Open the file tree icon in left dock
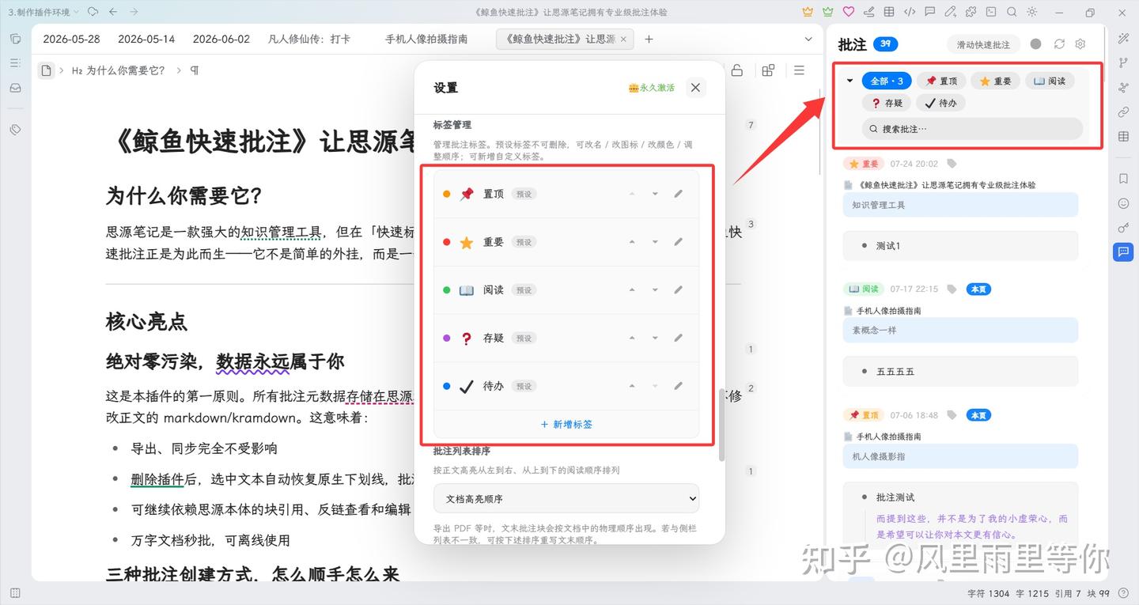 [x=15, y=39]
